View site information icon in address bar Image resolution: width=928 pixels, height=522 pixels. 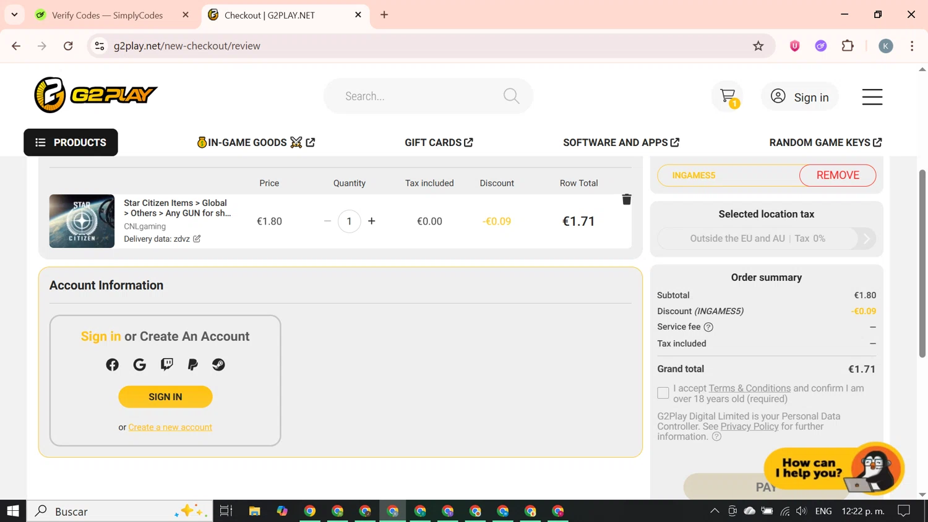click(x=99, y=46)
